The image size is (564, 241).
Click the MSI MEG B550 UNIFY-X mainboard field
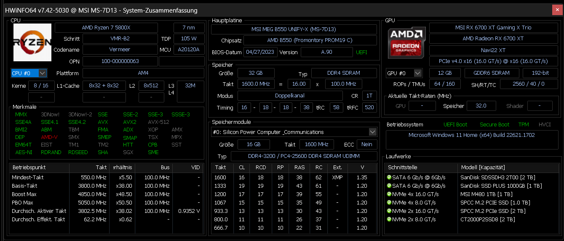[294, 29]
